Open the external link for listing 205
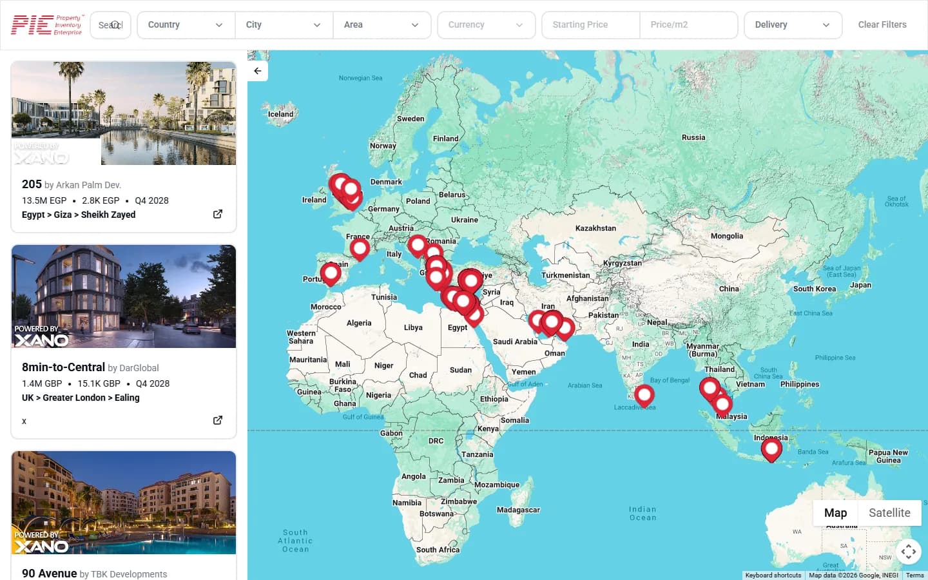The width and height of the screenshot is (928, 580). pyautogui.click(x=218, y=214)
